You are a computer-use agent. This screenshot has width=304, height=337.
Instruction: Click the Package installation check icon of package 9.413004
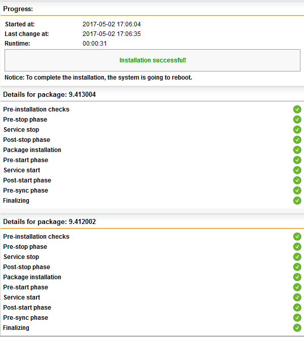[x=297, y=150]
